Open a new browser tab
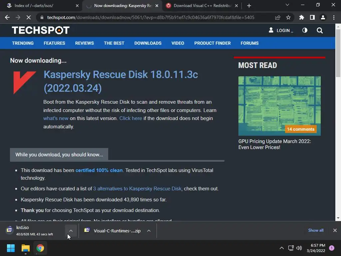This screenshot has height=256, width=341. point(249,6)
